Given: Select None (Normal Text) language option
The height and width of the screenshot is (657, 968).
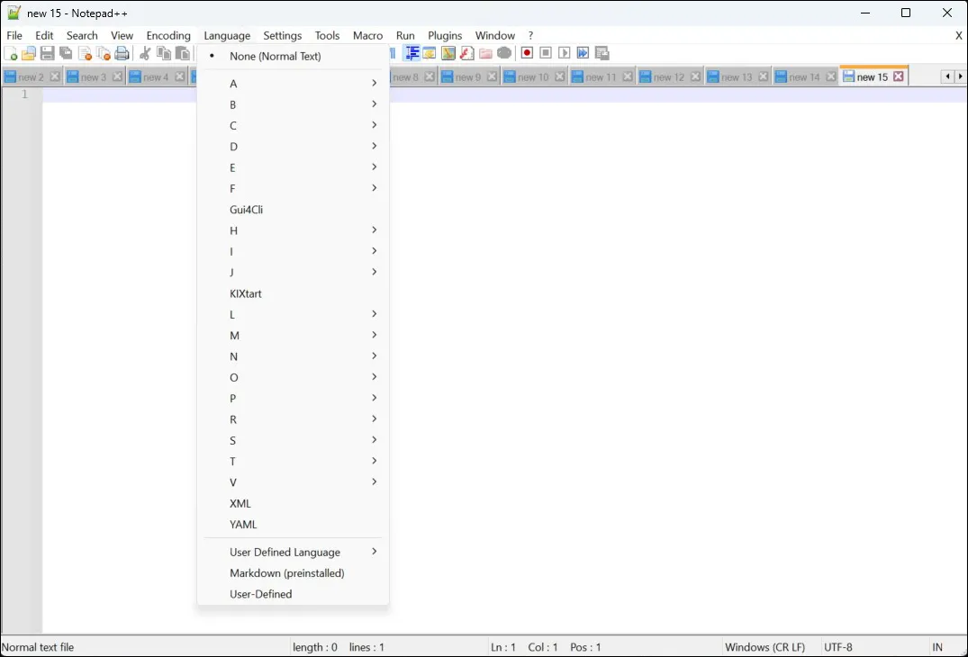Looking at the screenshot, I should click(275, 56).
